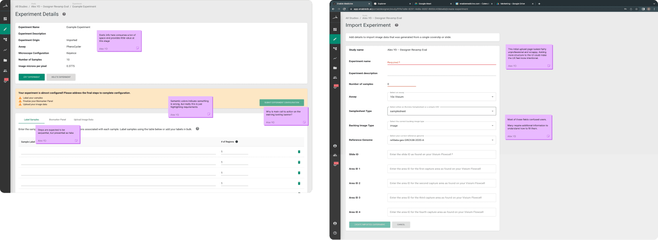This screenshot has width=658, height=240.
Task: Open sticky note about static info space
Action: click(119, 41)
